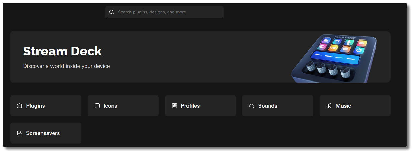
Task: Click the Sounds speaker icon
Action: pos(251,106)
